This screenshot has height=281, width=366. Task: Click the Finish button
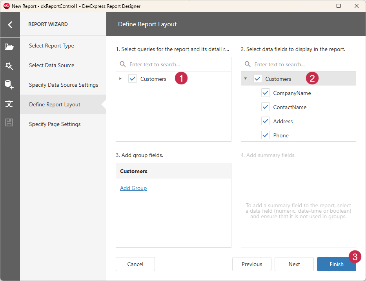(x=336, y=264)
